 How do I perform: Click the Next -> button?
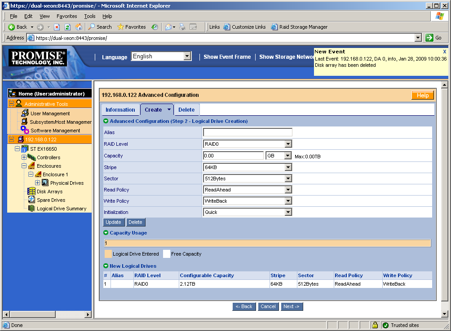coord(292,306)
